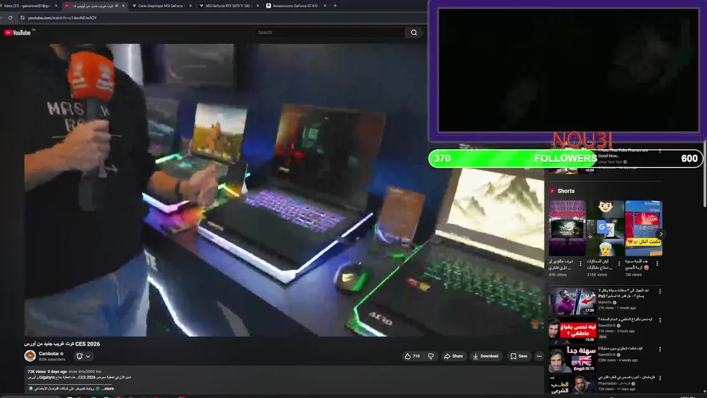Open options for the Linus Tech Tips video
The height and width of the screenshot is (398, 707).
coord(660,151)
